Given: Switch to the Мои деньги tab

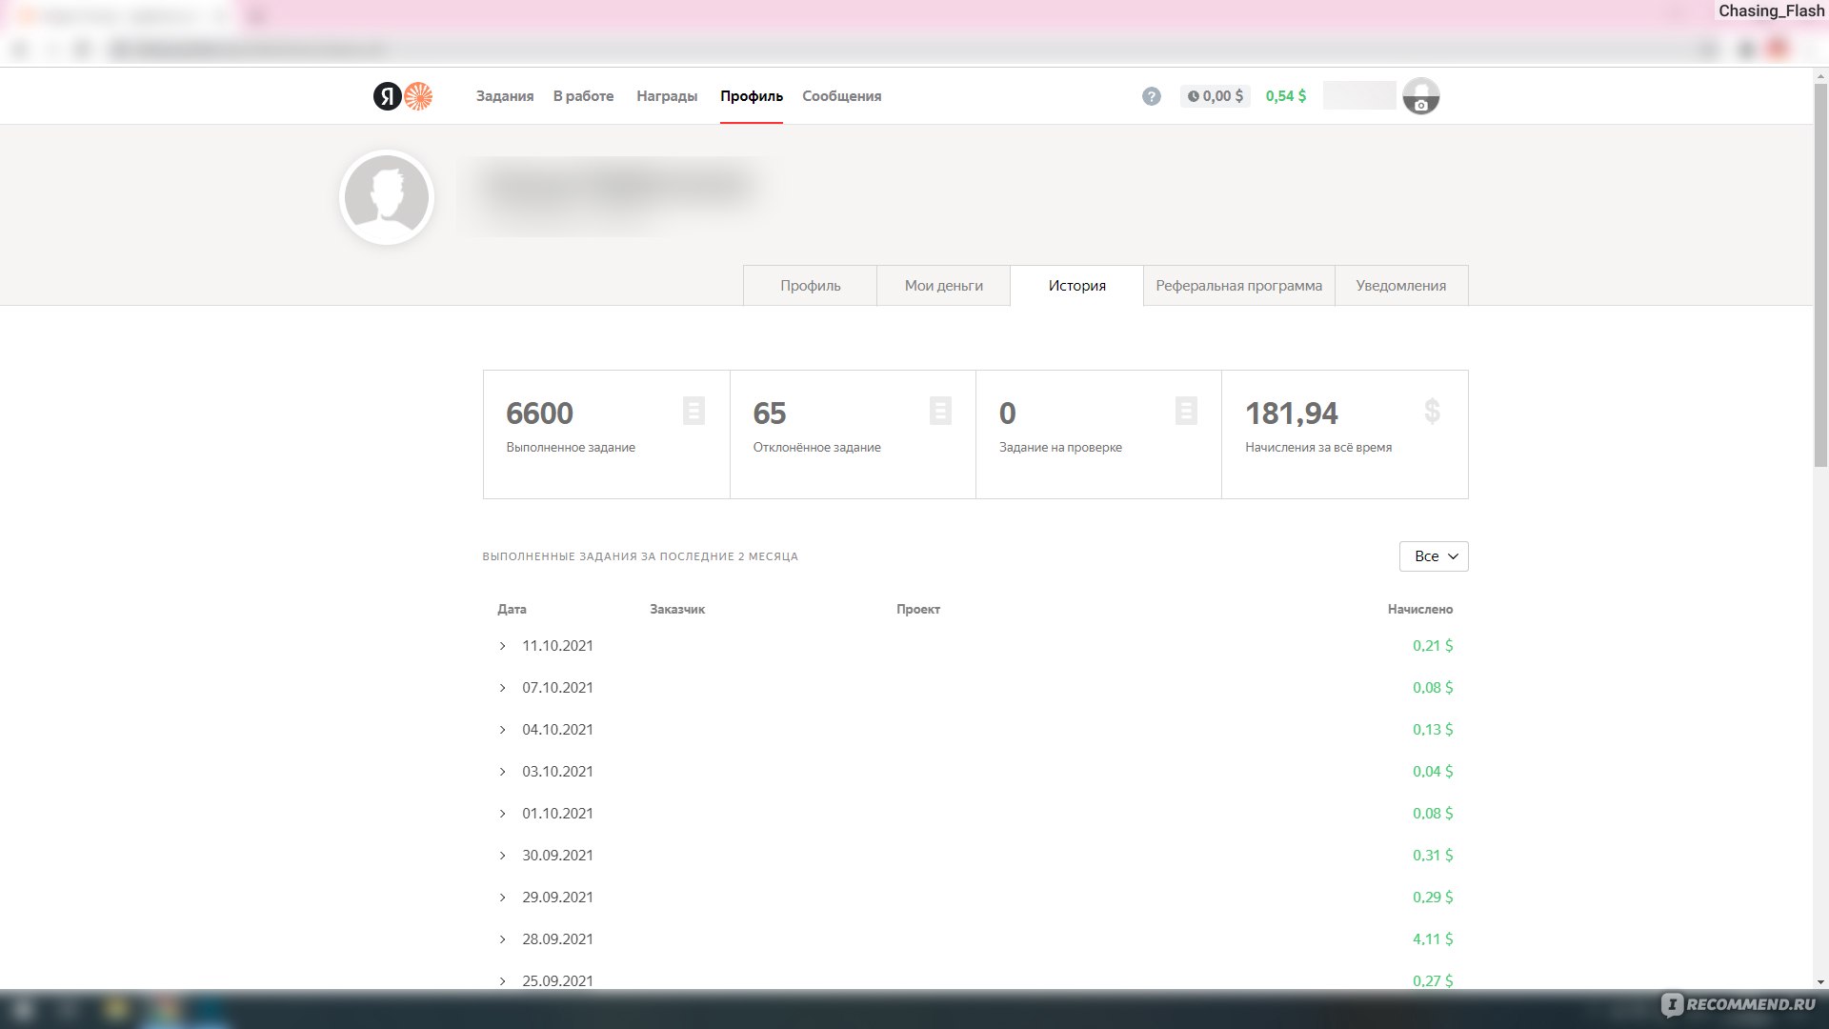Looking at the screenshot, I should point(943,286).
